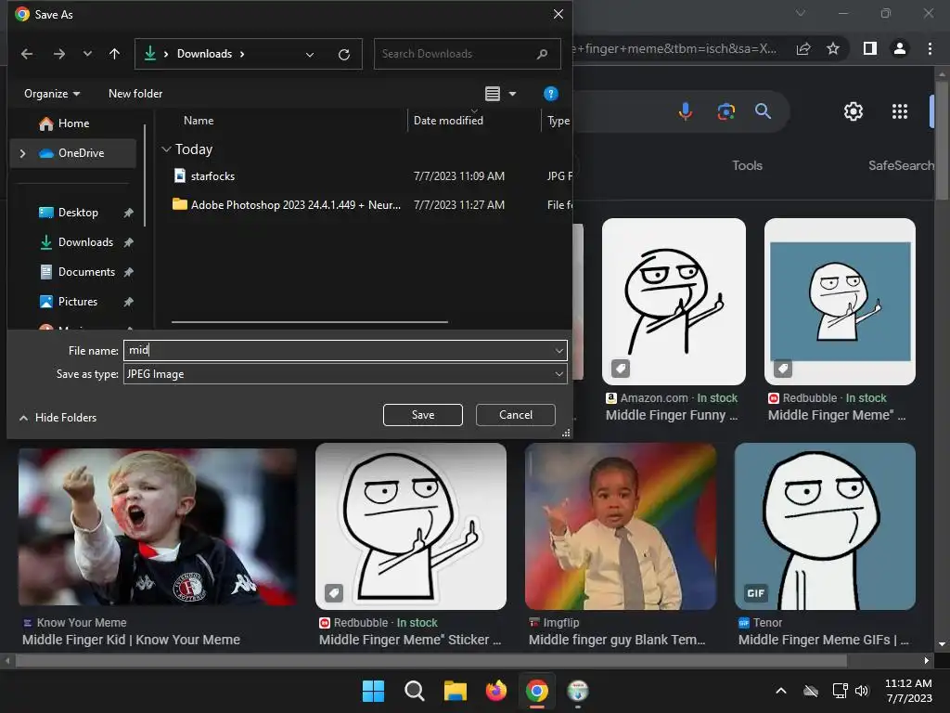950x713 pixels.
Task: Select the Adobe Photoshop 2023 folder
Action: [x=296, y=205]
